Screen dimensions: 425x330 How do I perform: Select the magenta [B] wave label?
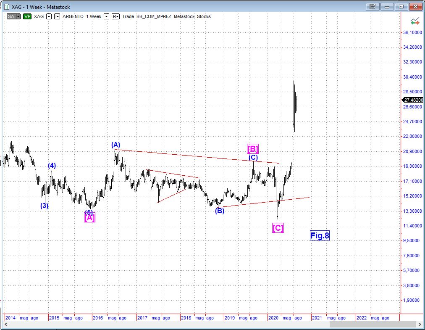[x=253, y=149]
